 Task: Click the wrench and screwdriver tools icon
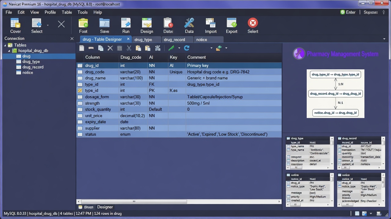[158, 48]
